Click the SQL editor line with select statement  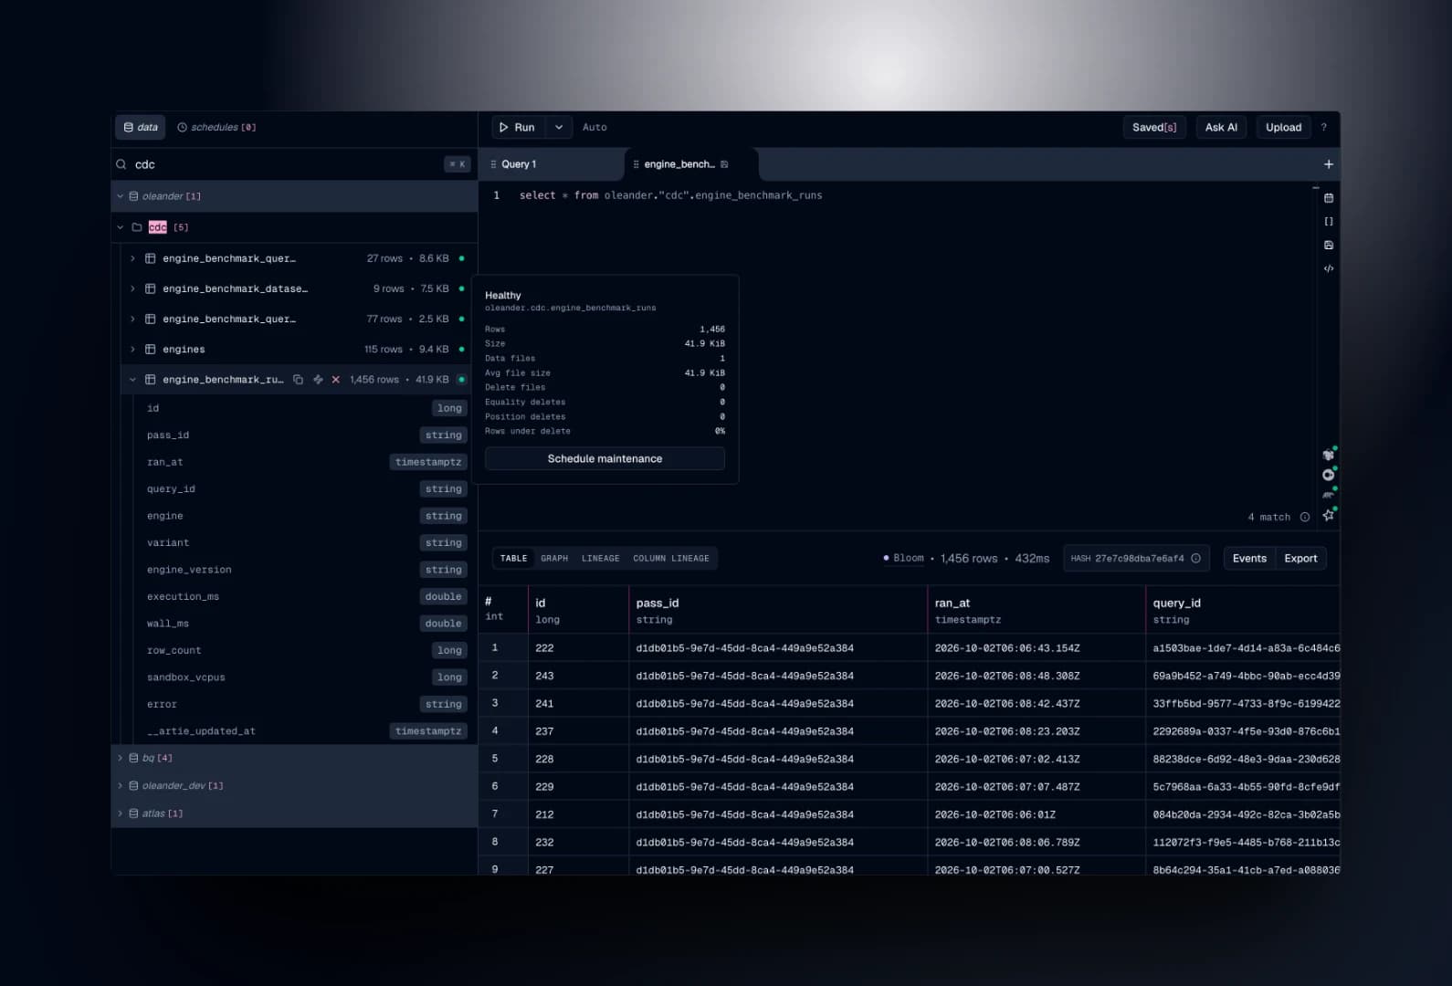(x=670, y=195)
